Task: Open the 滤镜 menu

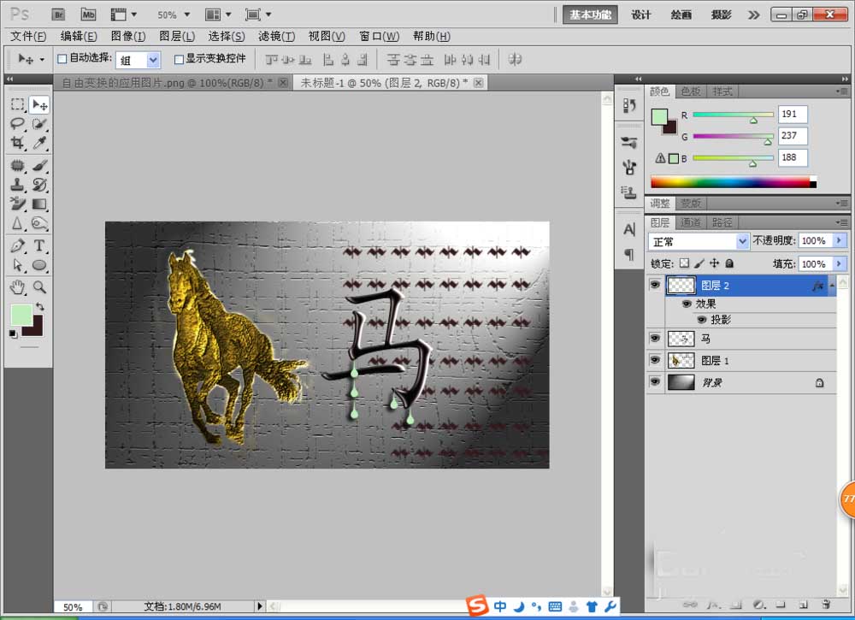Action: click(x=274, y=36)
